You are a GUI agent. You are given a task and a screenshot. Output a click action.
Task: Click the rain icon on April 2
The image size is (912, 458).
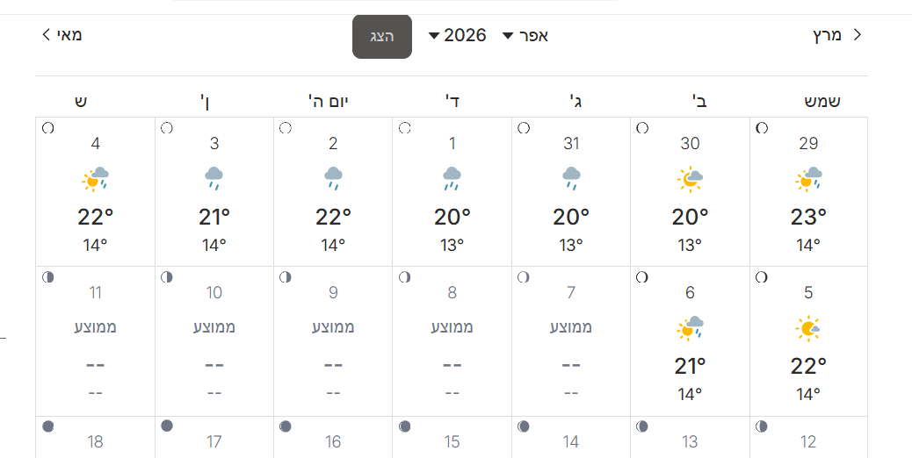[333, 179]
